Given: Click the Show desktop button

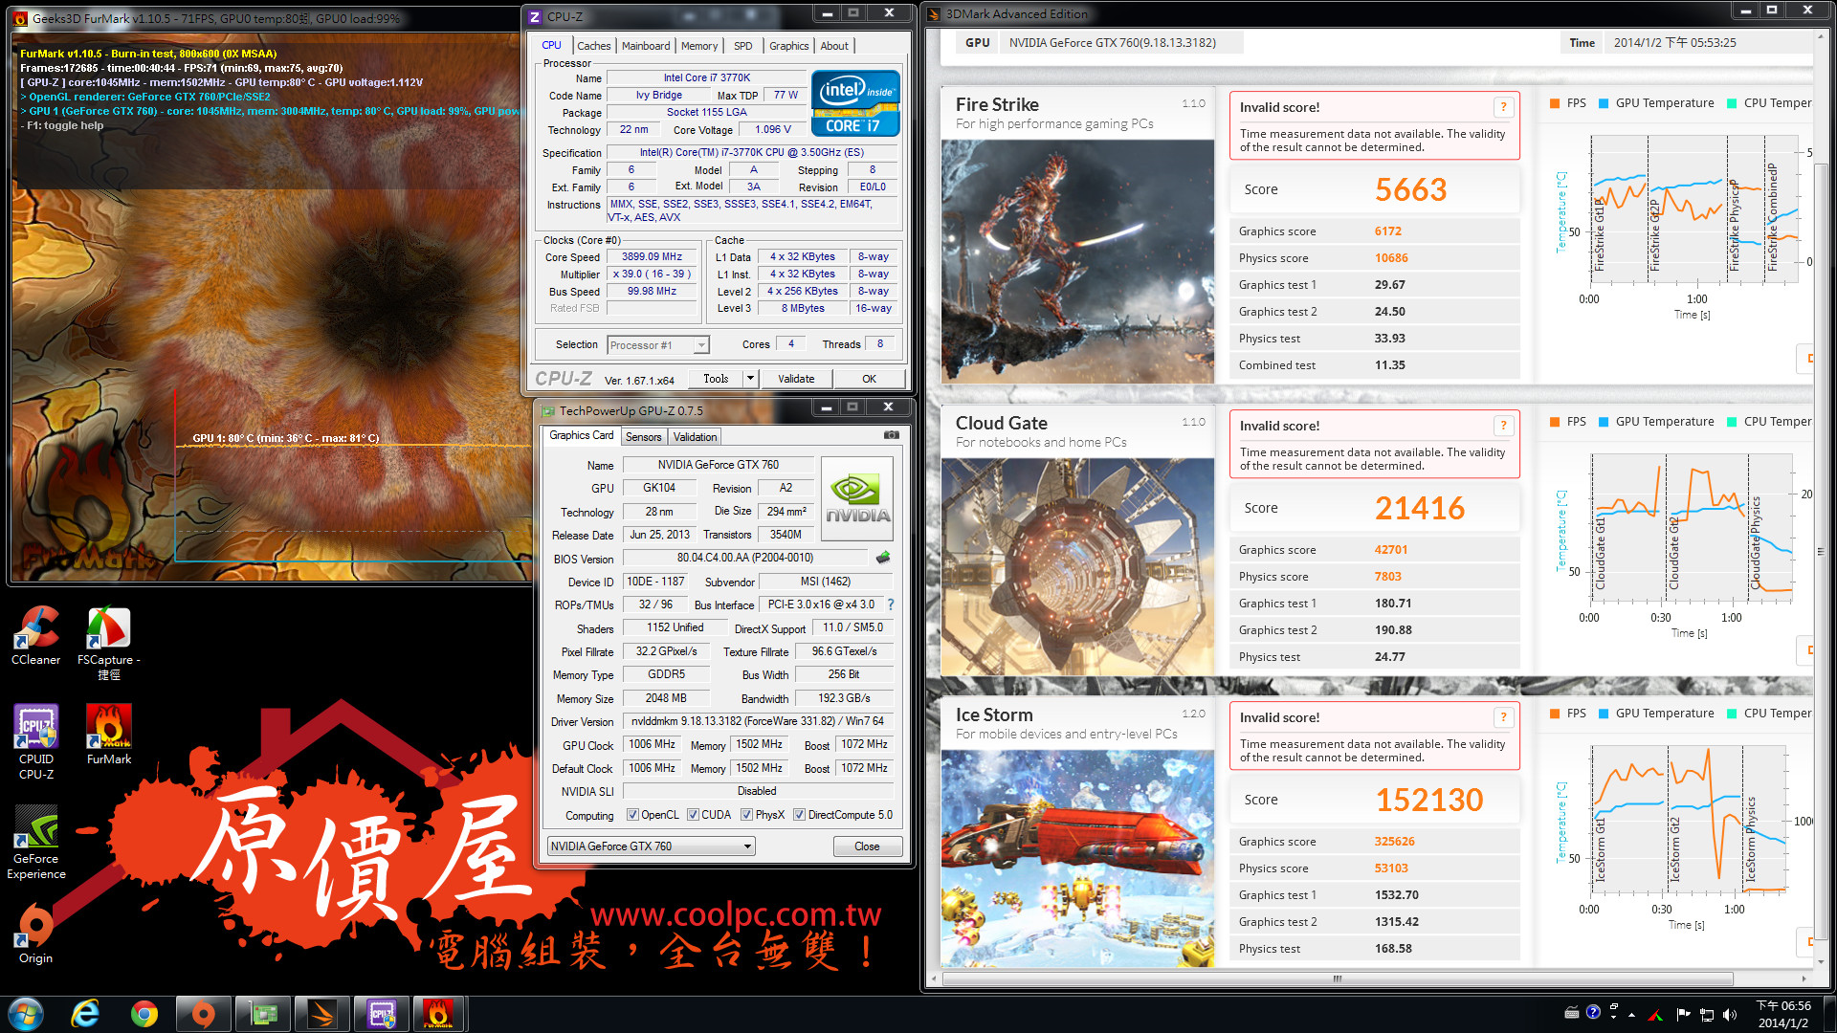Looking at the screenshot, I should 1829,1014.
